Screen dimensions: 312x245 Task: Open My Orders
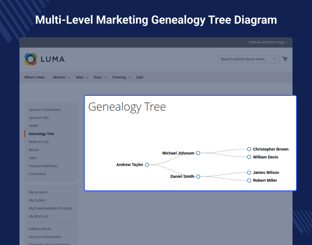tap(37, 200)
